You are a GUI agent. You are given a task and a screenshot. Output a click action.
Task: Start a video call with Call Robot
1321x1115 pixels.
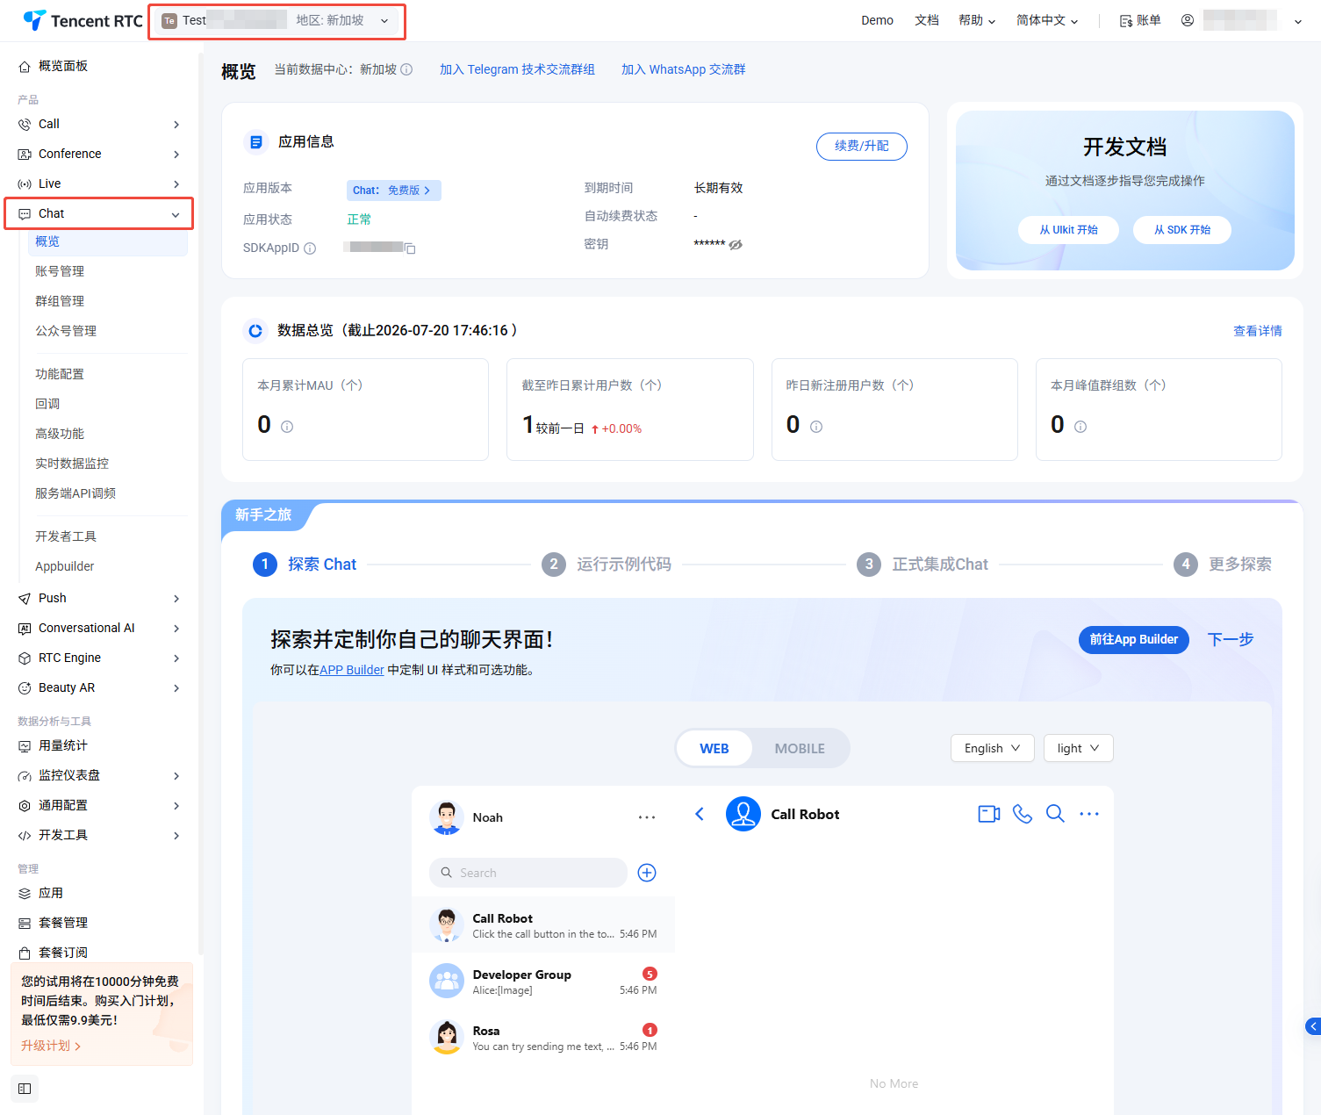coord(989,814)
